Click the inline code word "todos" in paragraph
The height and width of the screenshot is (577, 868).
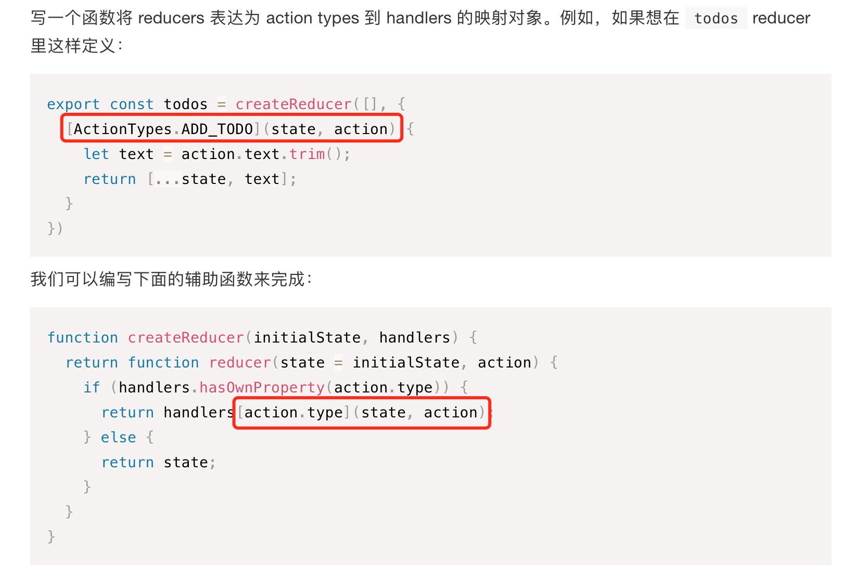coord(716,19)
